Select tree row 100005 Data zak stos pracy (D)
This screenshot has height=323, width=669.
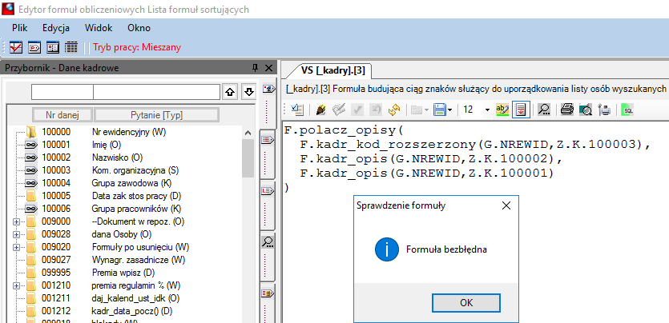pos(103,196)
